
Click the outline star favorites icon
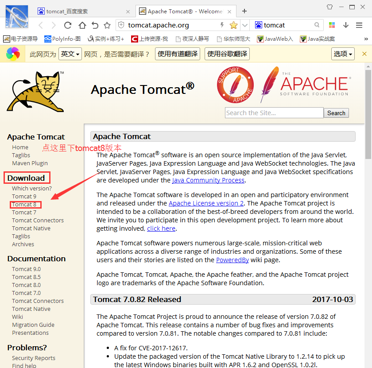click(107, 25)
